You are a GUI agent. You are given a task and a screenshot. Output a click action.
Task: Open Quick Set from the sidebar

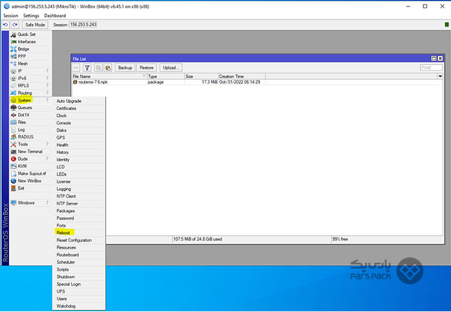coord(31,34)
